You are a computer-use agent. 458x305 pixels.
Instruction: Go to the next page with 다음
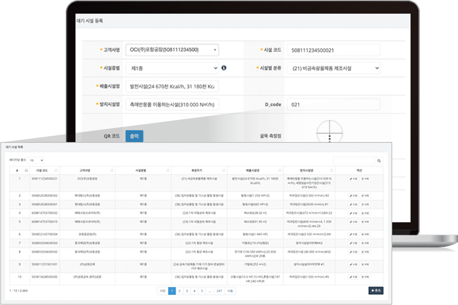[x=230, y=291]
